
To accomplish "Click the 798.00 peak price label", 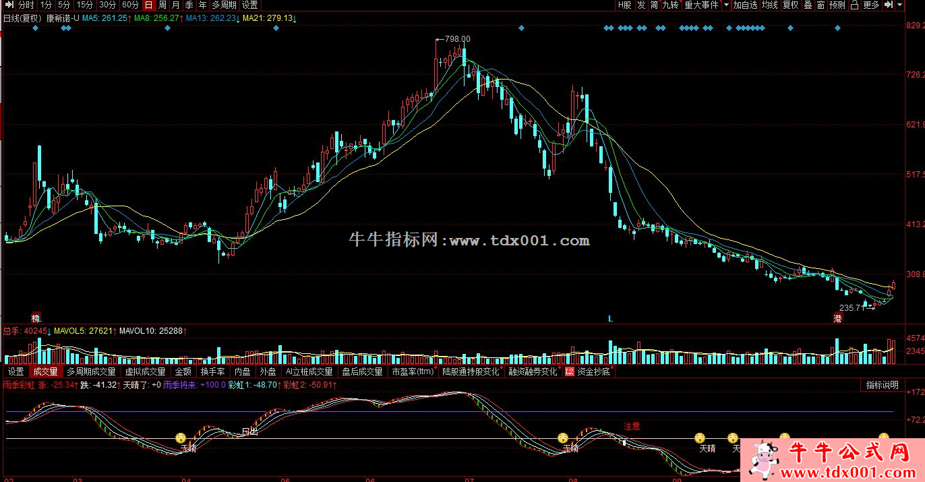I will tap(458, 39).
